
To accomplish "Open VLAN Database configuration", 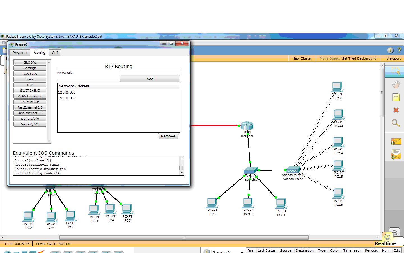I will coord(30,96).
